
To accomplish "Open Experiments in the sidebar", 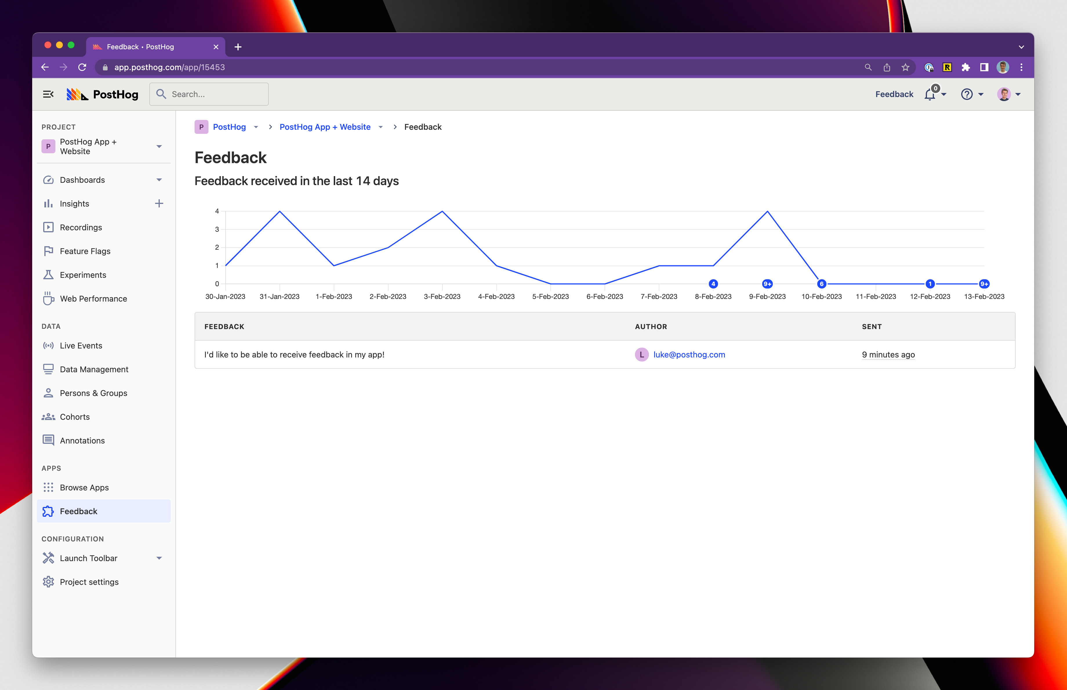I will coord(83,275).
